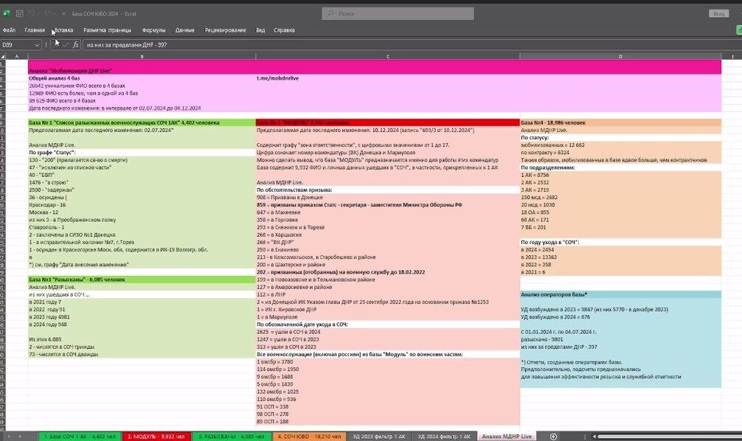Viewport: 742px width, 441px height.
Task: Open Customize Quick Access Toolbar dropdown
Action: pyautogui.click(x=64, y=13)
